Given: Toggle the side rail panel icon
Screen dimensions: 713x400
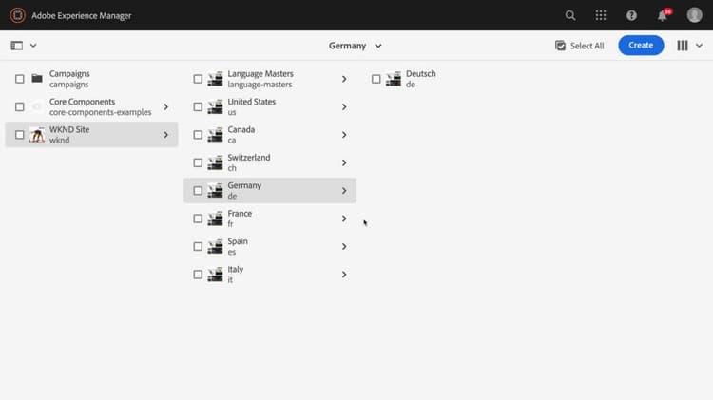Looking at the screenshot, I should (x=17, y=46).
